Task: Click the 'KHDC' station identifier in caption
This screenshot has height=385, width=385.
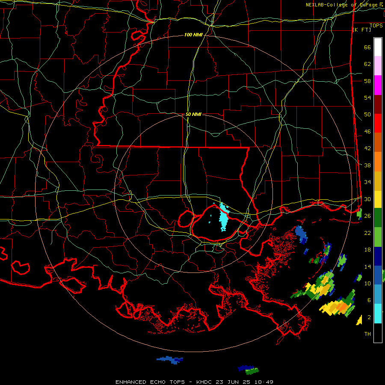Action: click(x=204, y=382)
